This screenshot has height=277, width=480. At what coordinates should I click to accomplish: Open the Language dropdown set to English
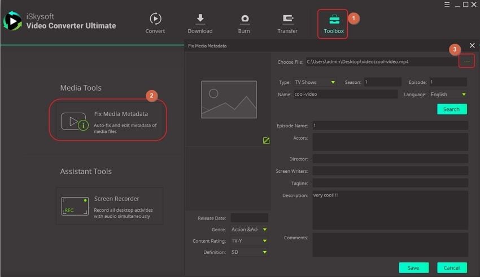tap(448, 95)
